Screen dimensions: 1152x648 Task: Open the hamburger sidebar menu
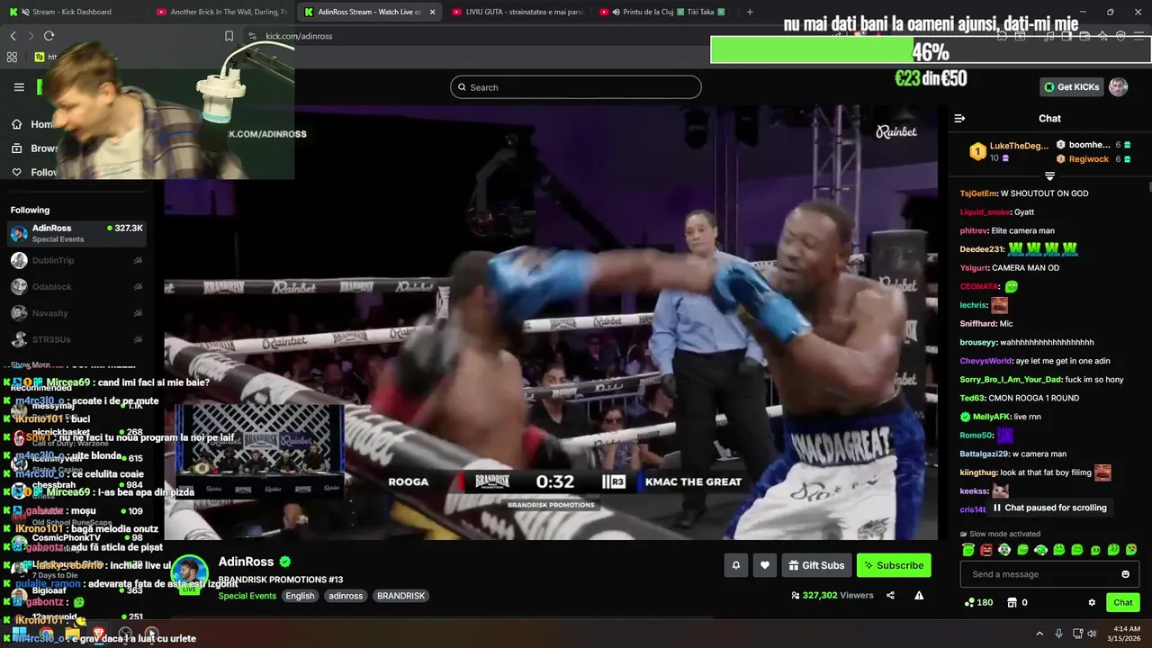pos(19,87)
